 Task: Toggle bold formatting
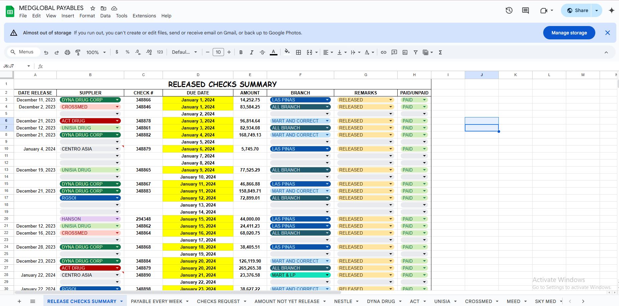241,52
